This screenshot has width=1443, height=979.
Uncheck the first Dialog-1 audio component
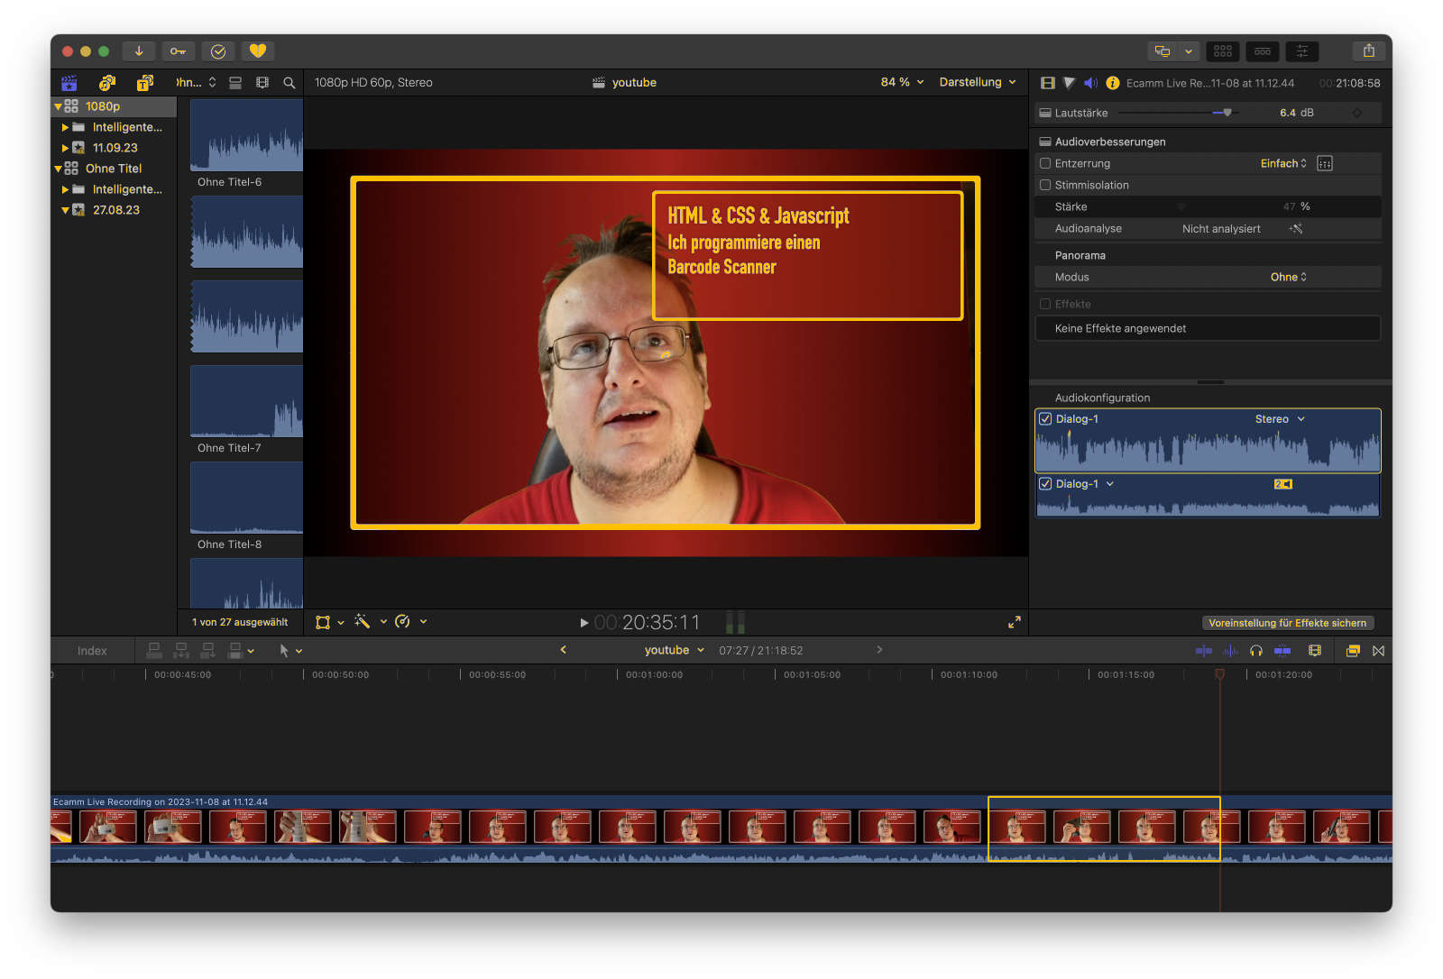click(x=1045, y=419)
